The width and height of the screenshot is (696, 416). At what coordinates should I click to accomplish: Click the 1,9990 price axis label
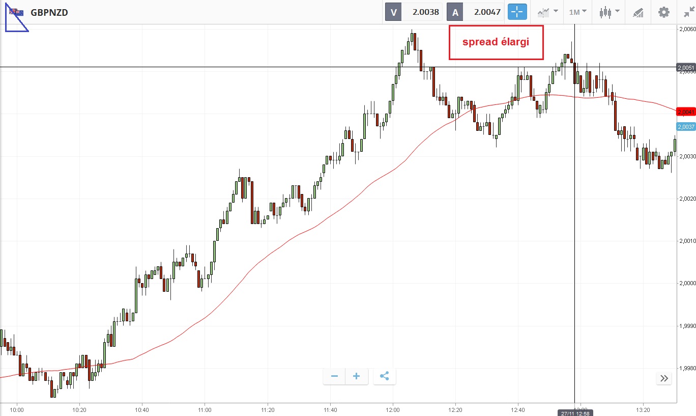(x=687, y=325)
